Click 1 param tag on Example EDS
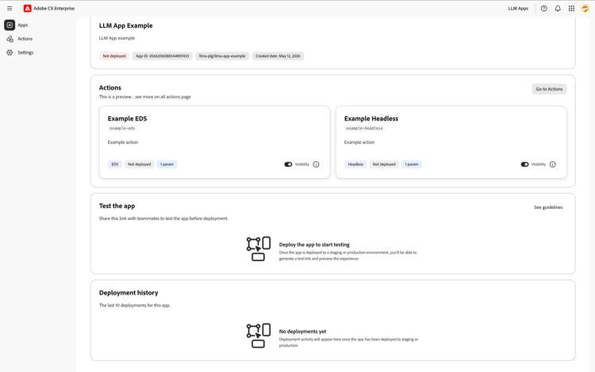The height and width of the screenshot is (372, 595). tap(167, 165)
